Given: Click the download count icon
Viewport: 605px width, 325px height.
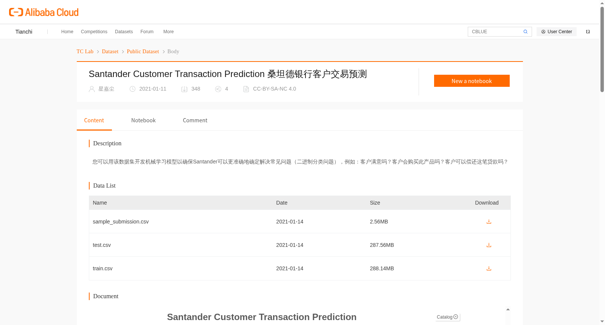Looking at the screenshot, I should (185, 89).
